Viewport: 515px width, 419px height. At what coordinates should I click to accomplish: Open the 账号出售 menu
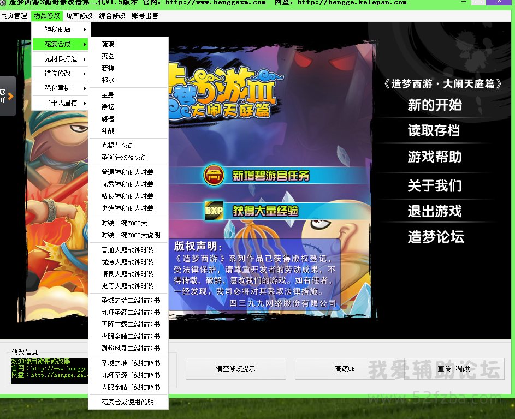(x=145, y=16)
